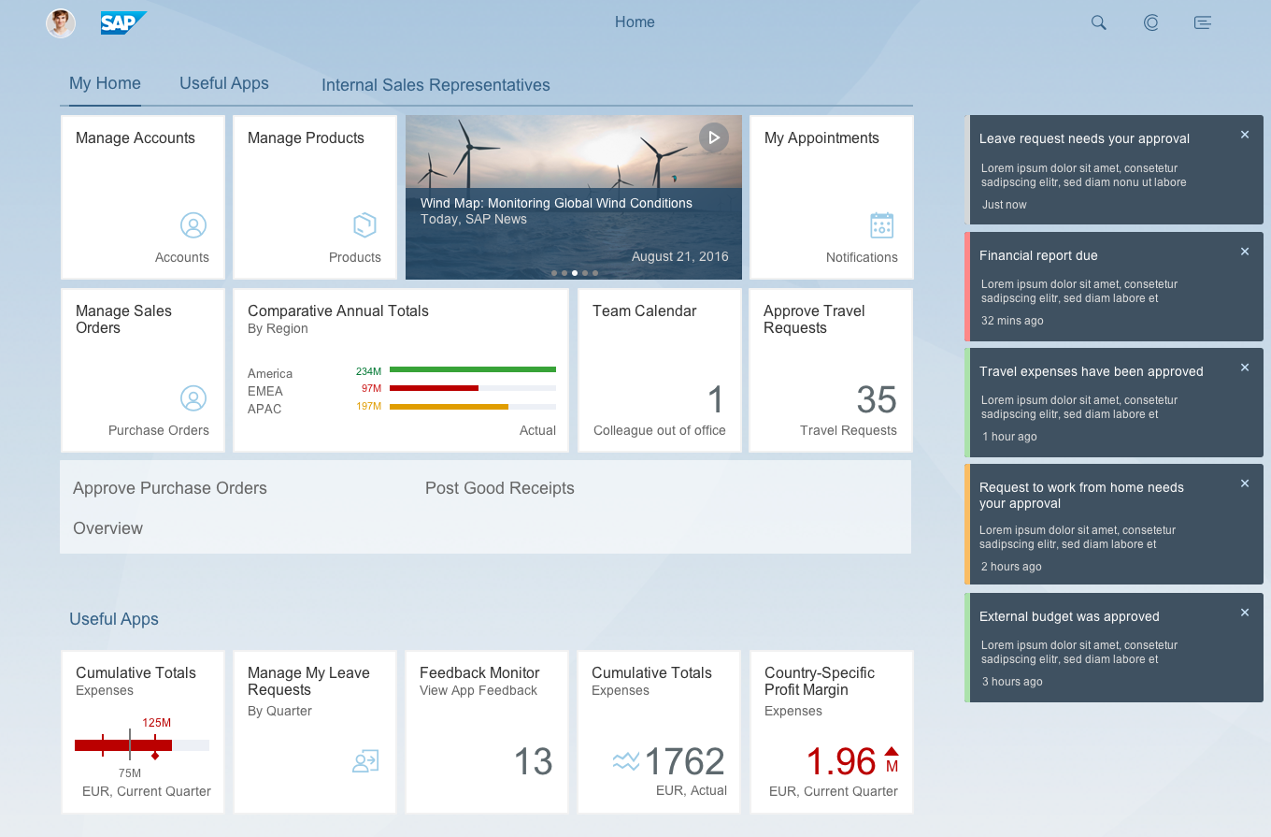Click the '2 hours ago' timestamp
This screenshot has height=837, width=1271.
(1011, 567)
